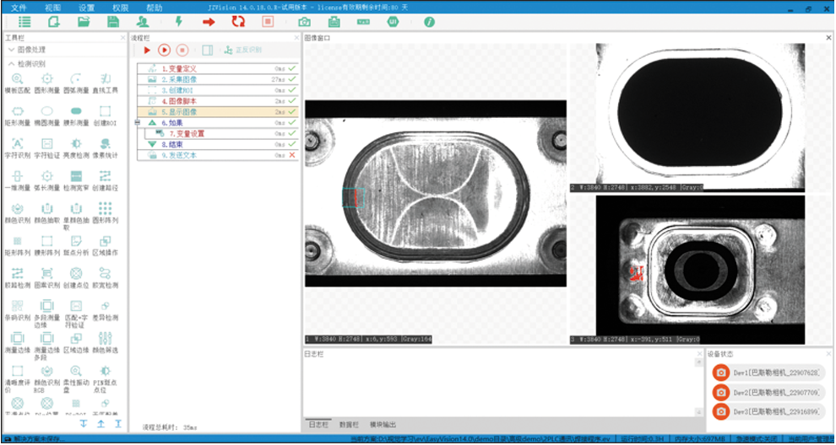Screen dimensions: 836x445
Task: Switch to the 模块输出 tab
Action: [383, 425]
